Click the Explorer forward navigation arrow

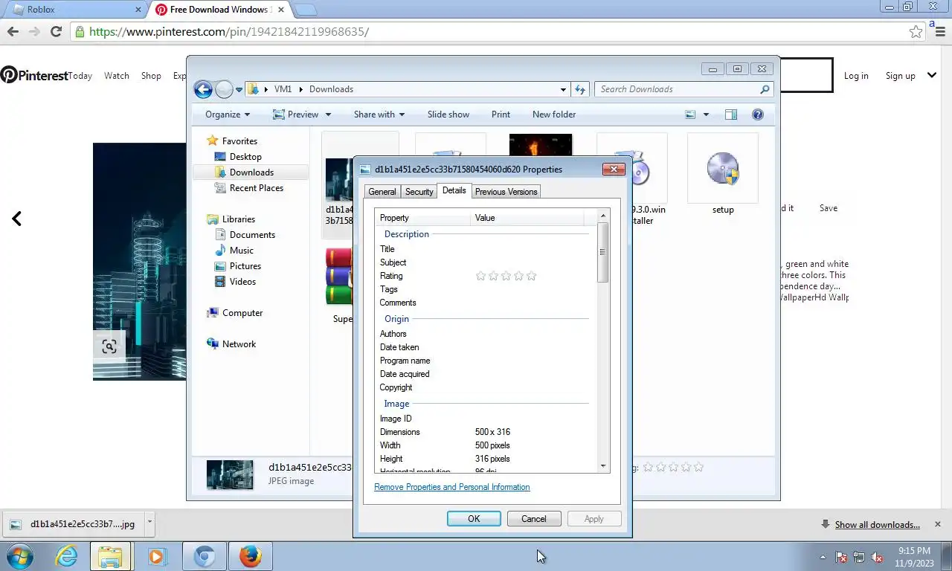click(224, 89)
